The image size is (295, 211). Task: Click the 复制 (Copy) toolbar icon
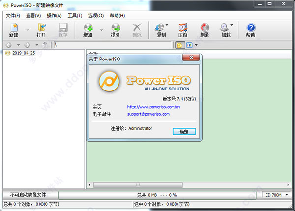pyautogui.click(x=160, y=30)
